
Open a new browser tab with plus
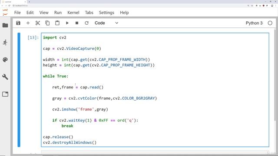coord(29,2)
